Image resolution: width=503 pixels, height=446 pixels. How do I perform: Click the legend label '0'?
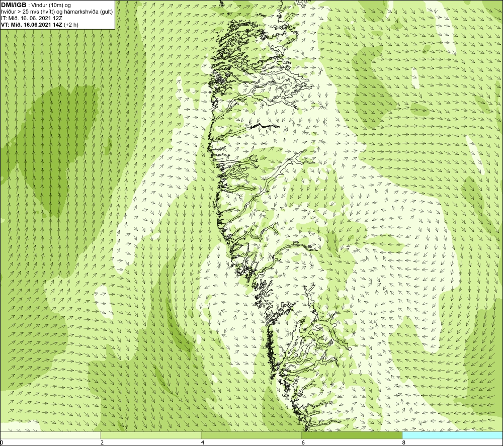(x=2, y=443)
